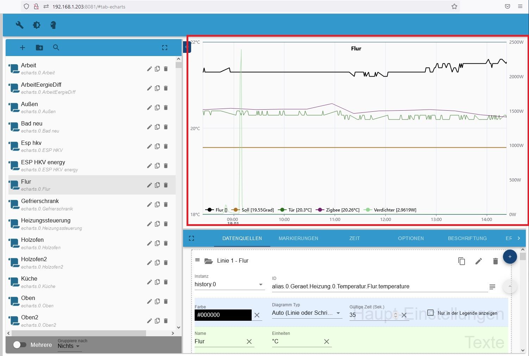Add a new line with plus button
The image size is (529, 356).
510,257
